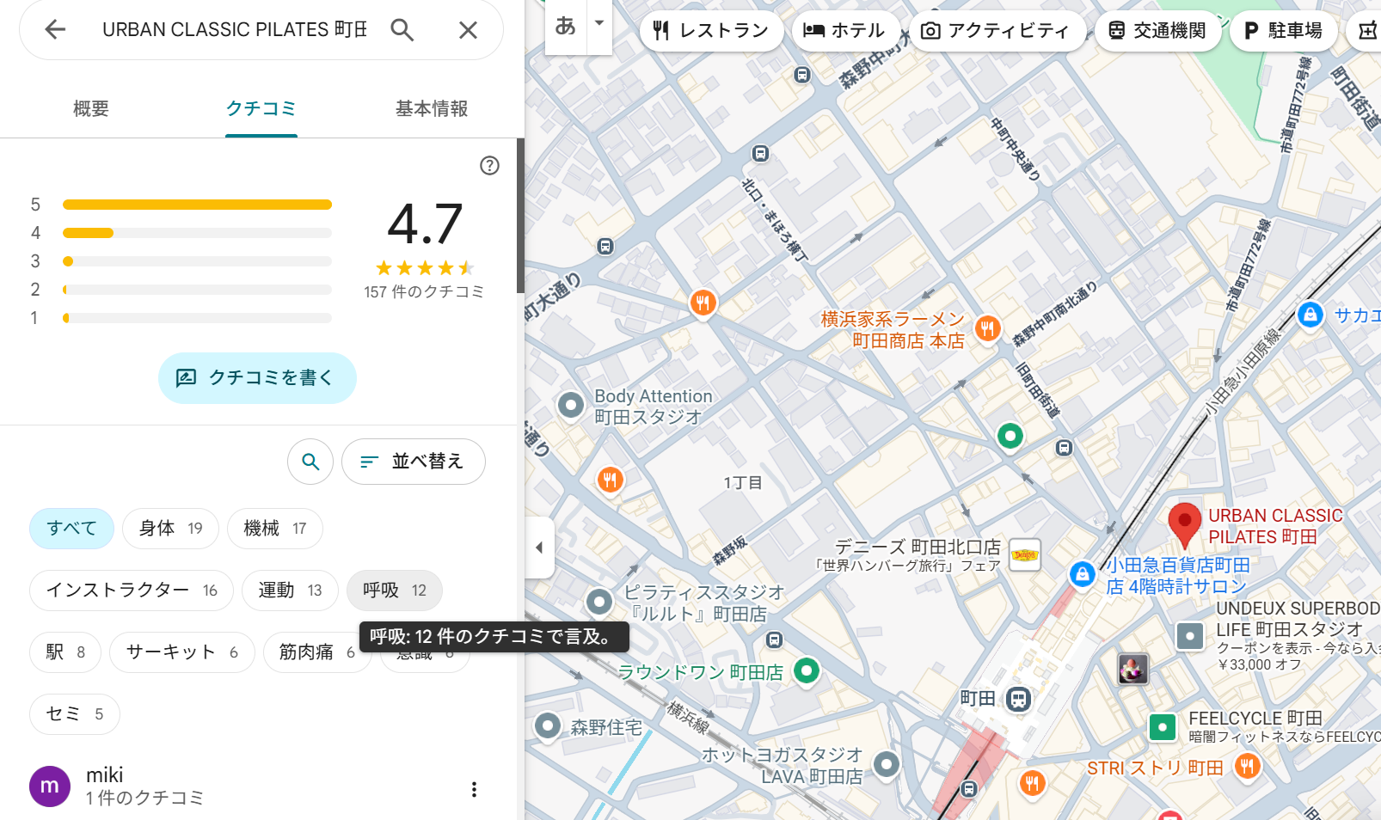Toggle the すべて review filter chip
Screen dimensions: 1381x820
[71, 529]
